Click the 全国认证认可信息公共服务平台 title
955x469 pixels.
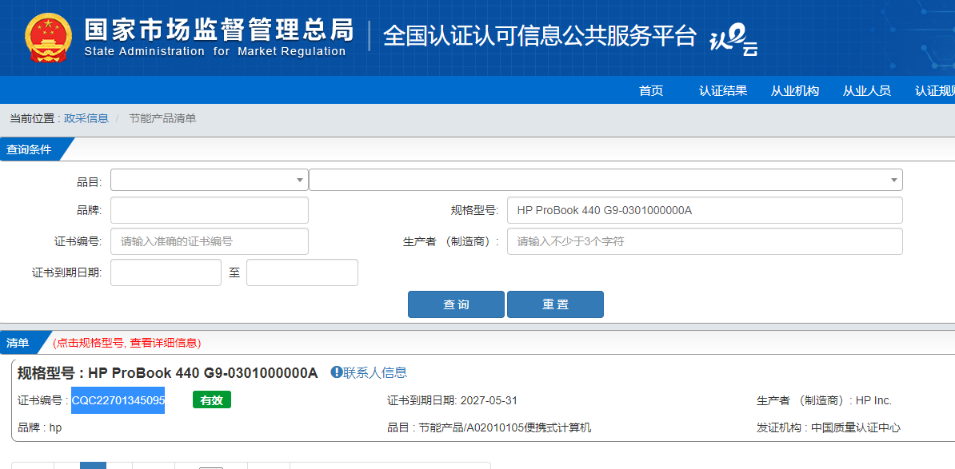(x=540, y=37)
